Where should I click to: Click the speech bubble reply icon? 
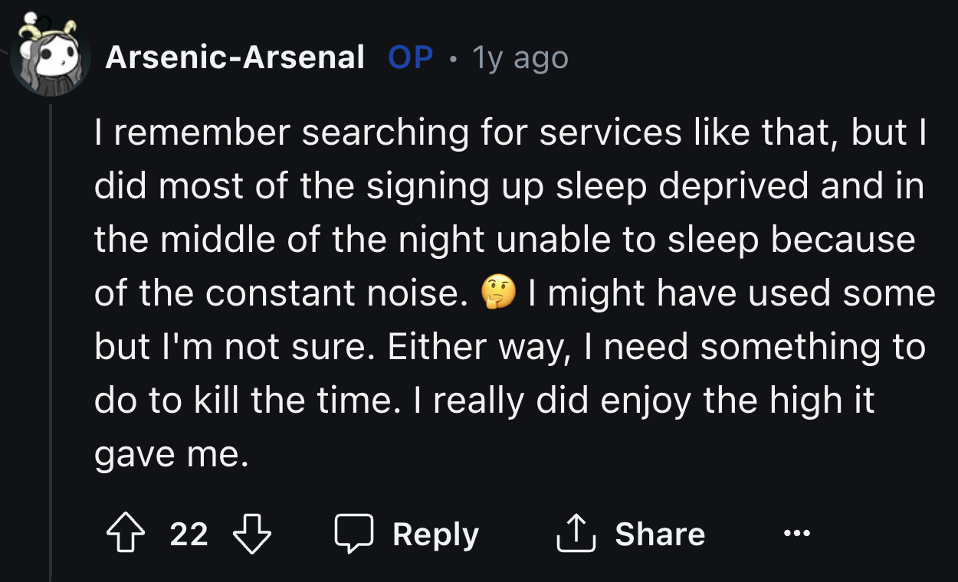pos(354,534)
